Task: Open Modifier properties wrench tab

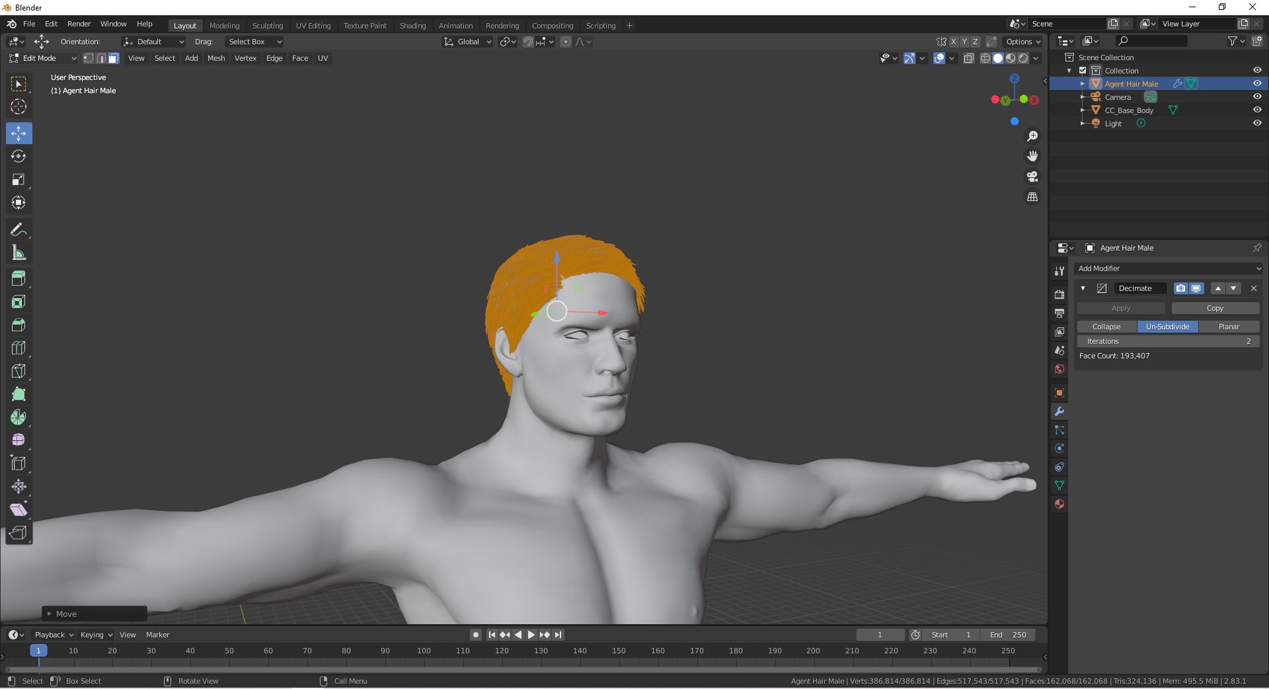Action: [1059, 411]
